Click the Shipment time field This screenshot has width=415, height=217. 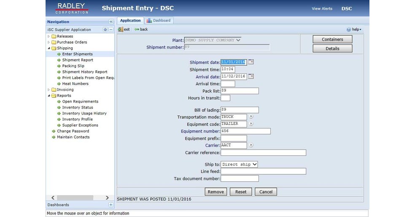coord(228,69)
